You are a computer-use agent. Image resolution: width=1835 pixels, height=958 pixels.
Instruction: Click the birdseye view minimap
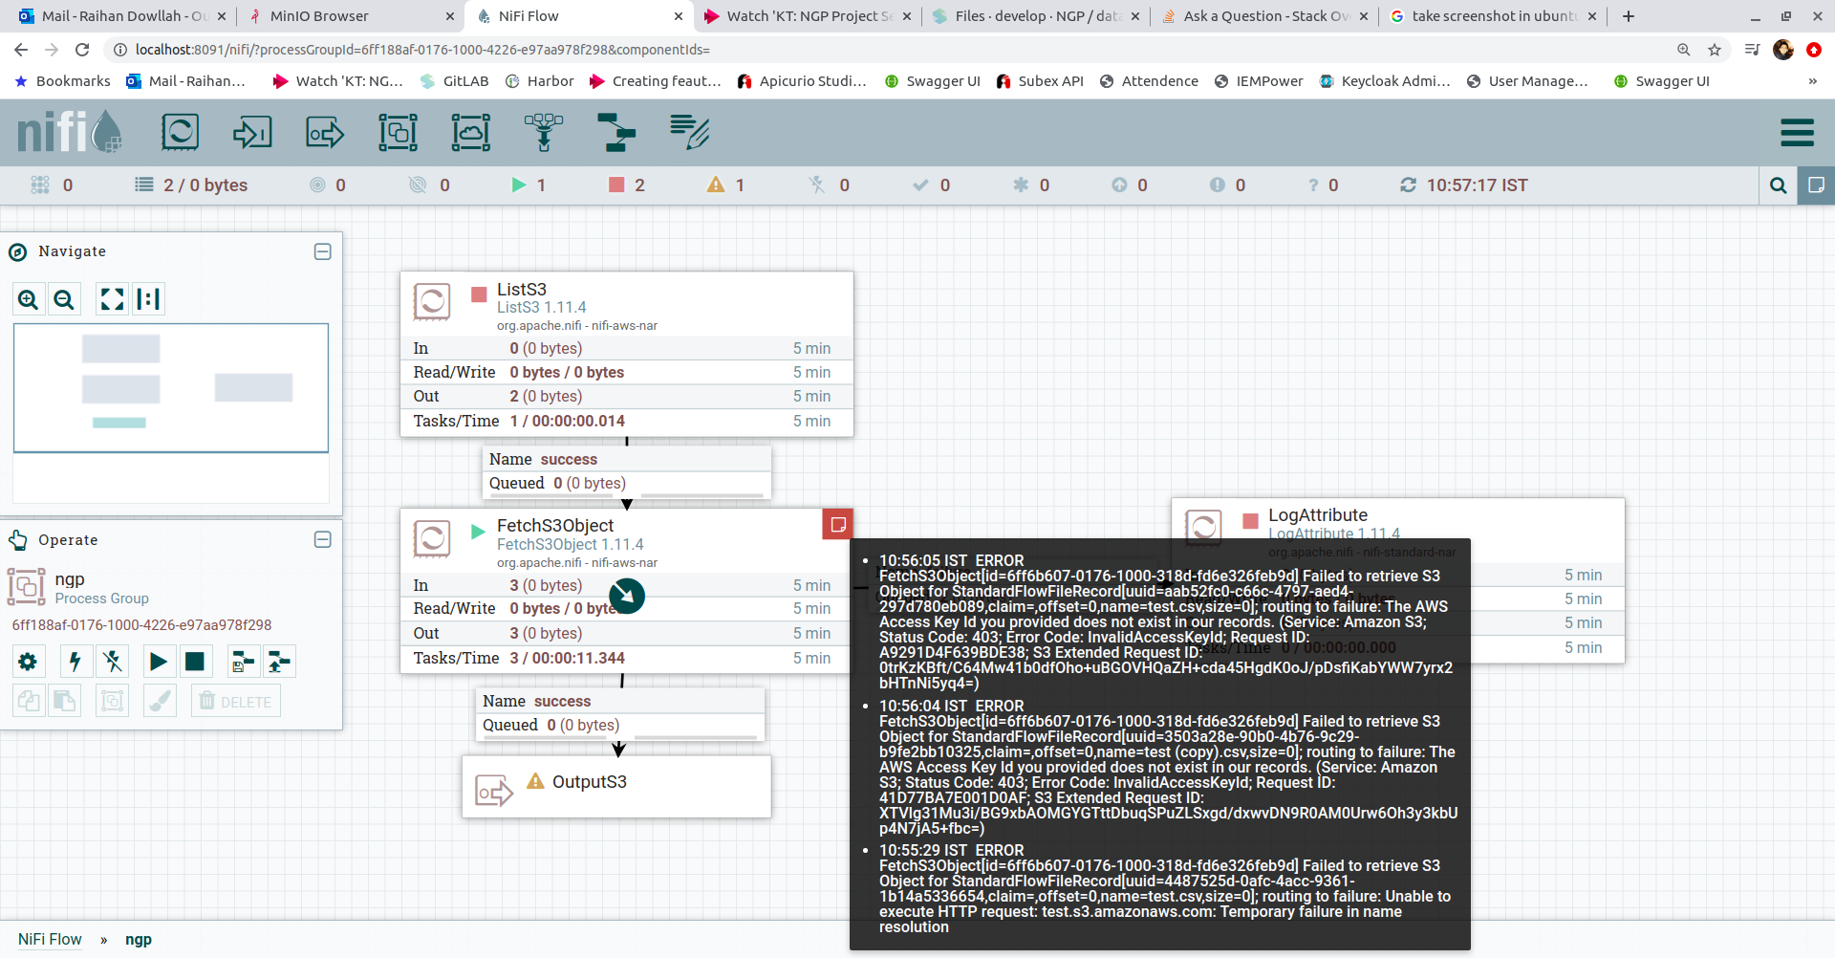pos(171,387)
